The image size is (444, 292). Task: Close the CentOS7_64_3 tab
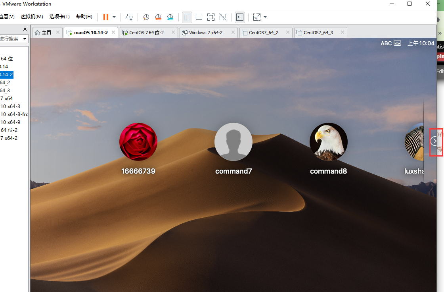point(343,32)
